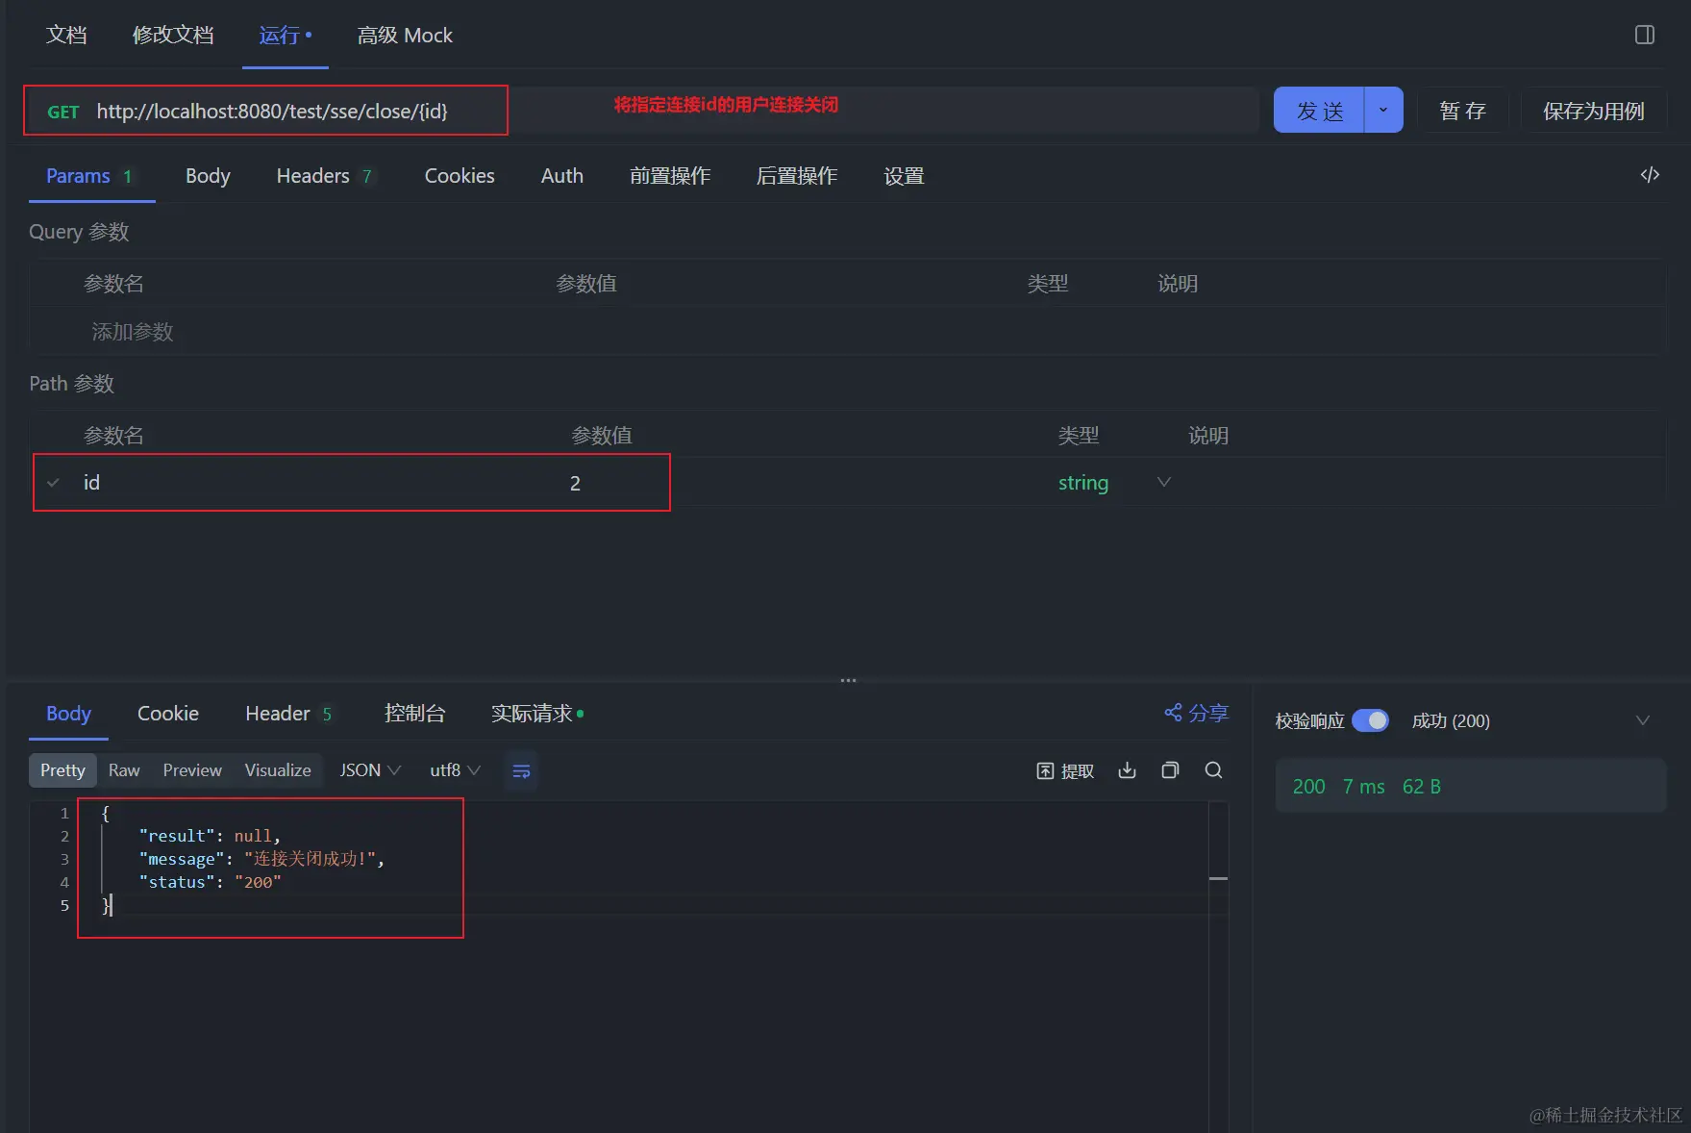Select the Visualize view mode
The width and height of the screenshot is (1691, 1133).
(x=278, y=770)
